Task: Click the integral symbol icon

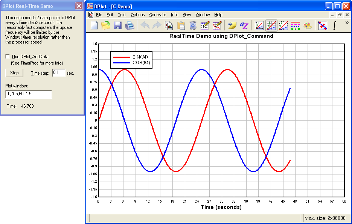Action: tap(334, 25)
